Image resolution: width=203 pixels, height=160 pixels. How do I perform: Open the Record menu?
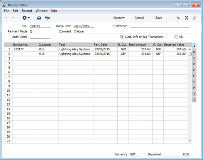pyautogui.click(x=27, y=11)
